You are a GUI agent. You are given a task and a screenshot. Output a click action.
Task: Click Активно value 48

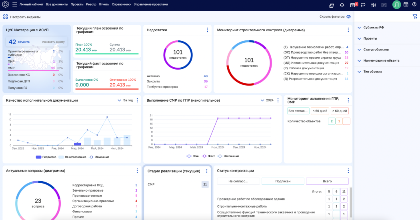click(206, 76)
